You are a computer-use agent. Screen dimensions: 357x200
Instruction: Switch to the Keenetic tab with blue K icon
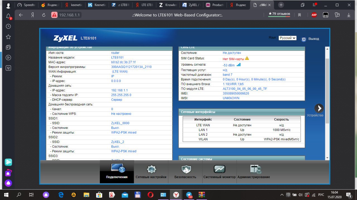pos(97,5)
